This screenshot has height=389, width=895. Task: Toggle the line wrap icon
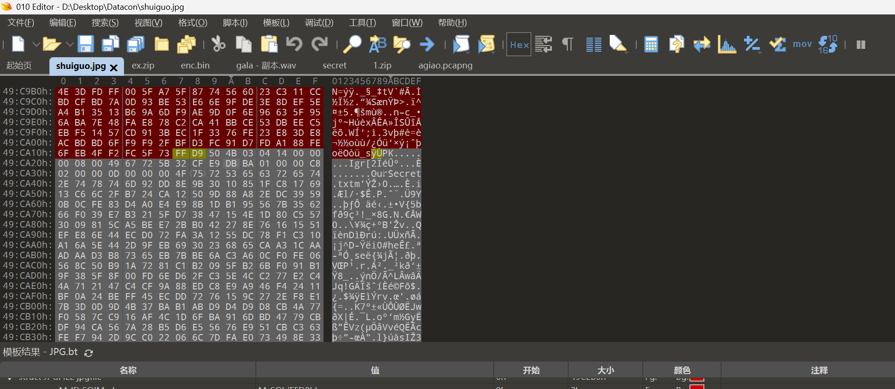(x=544, y=44)
